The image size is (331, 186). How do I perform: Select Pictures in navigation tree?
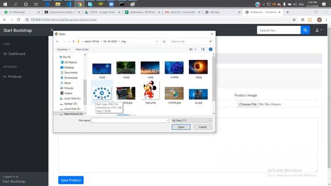pyautogui.click(x=69, y=88)
